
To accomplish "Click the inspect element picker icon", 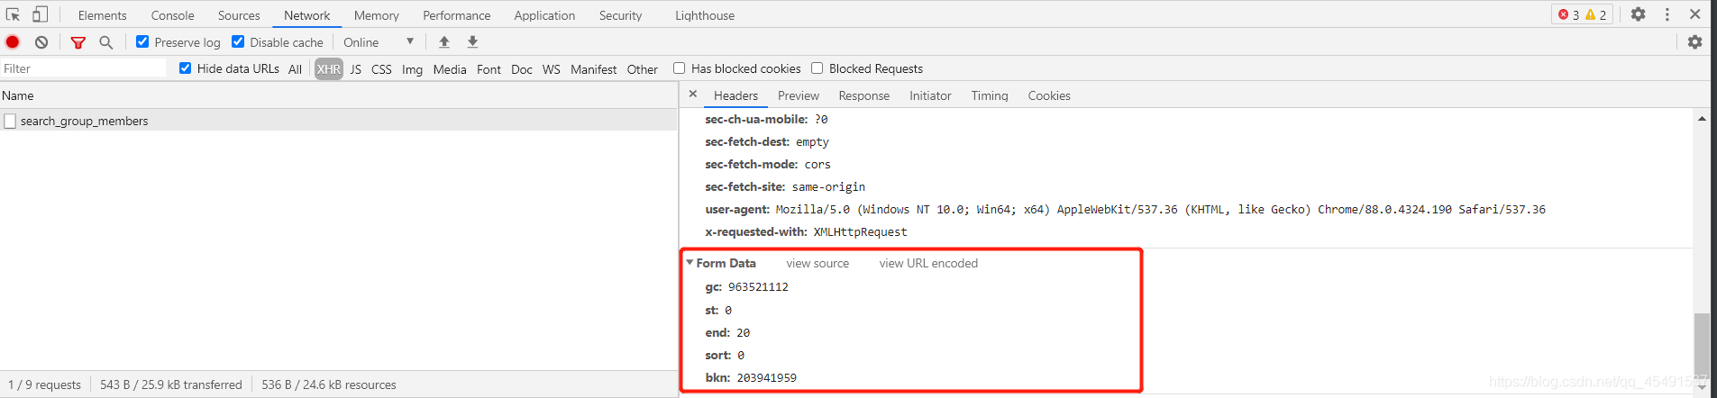I will coord(13,14).
